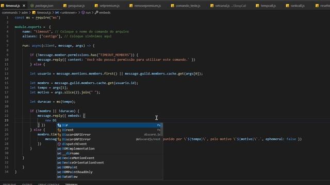Expand the <unknown> breadcrumb symbol
Viewport: 330px width, 185px height.
[69, 12]
